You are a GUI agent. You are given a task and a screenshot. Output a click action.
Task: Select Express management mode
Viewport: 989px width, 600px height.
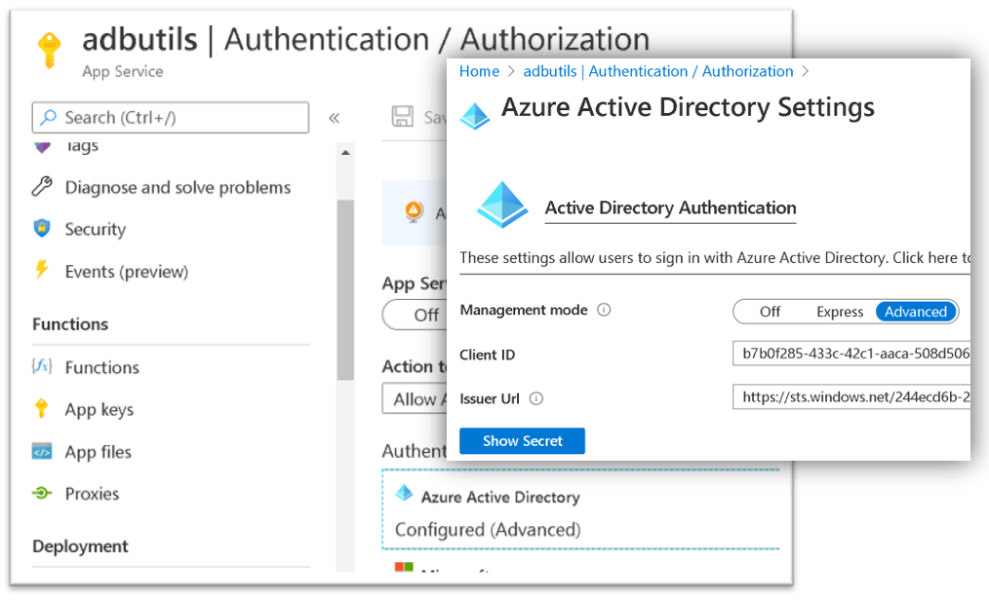coord(840,311)
